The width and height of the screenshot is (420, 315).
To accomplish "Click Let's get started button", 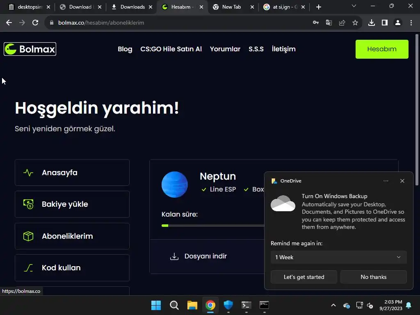I will click(304, 277).
